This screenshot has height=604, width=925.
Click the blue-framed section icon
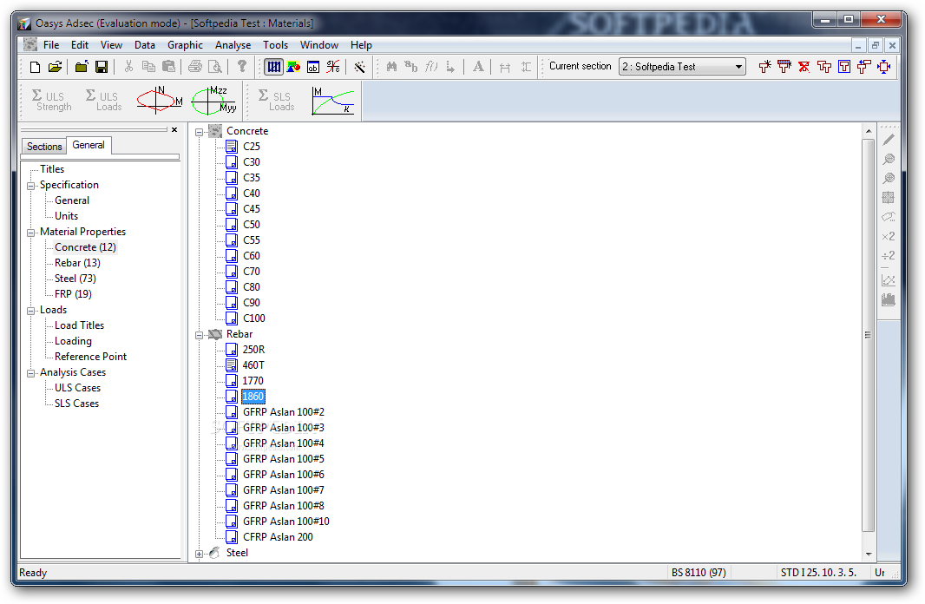point(844,67)
